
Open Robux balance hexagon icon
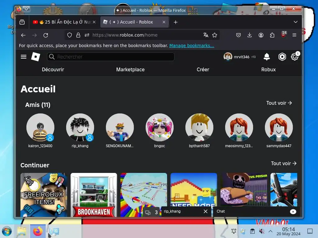(x=282, y=57)
